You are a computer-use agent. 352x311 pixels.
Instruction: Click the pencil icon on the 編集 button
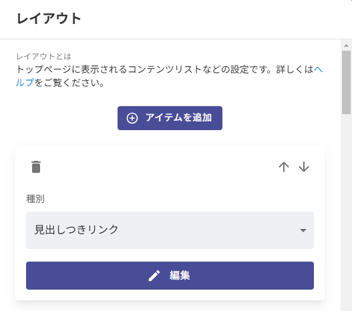pyautogui.click(x=154, y=276)
